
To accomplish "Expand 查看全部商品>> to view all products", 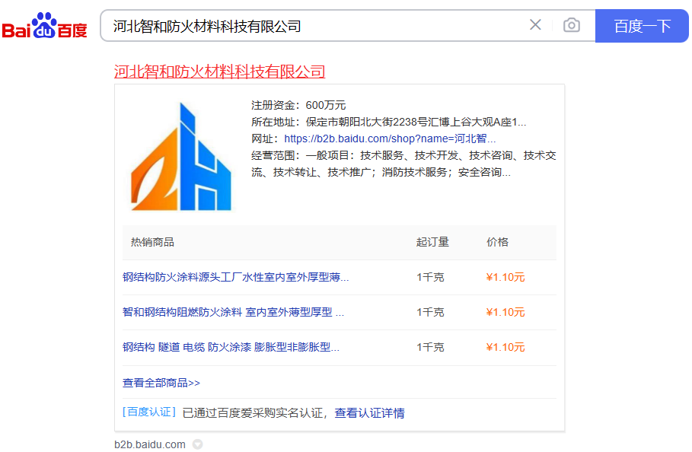I will click(161, 383).
